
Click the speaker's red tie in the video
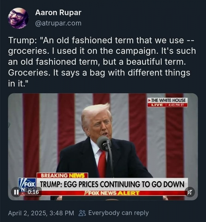pyautogui.click(x=102, y=163)
